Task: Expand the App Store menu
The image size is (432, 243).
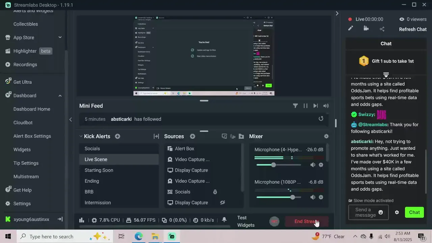Action: pyautogui.click(x=60, y=37)
